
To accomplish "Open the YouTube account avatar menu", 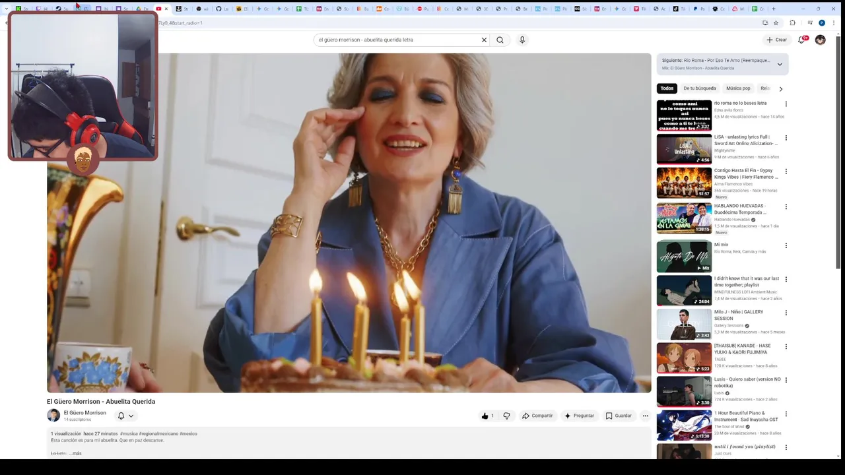I will pos(820,40).
